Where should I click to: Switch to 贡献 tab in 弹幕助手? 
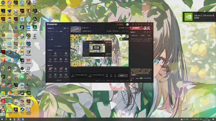tap(149, 35)
